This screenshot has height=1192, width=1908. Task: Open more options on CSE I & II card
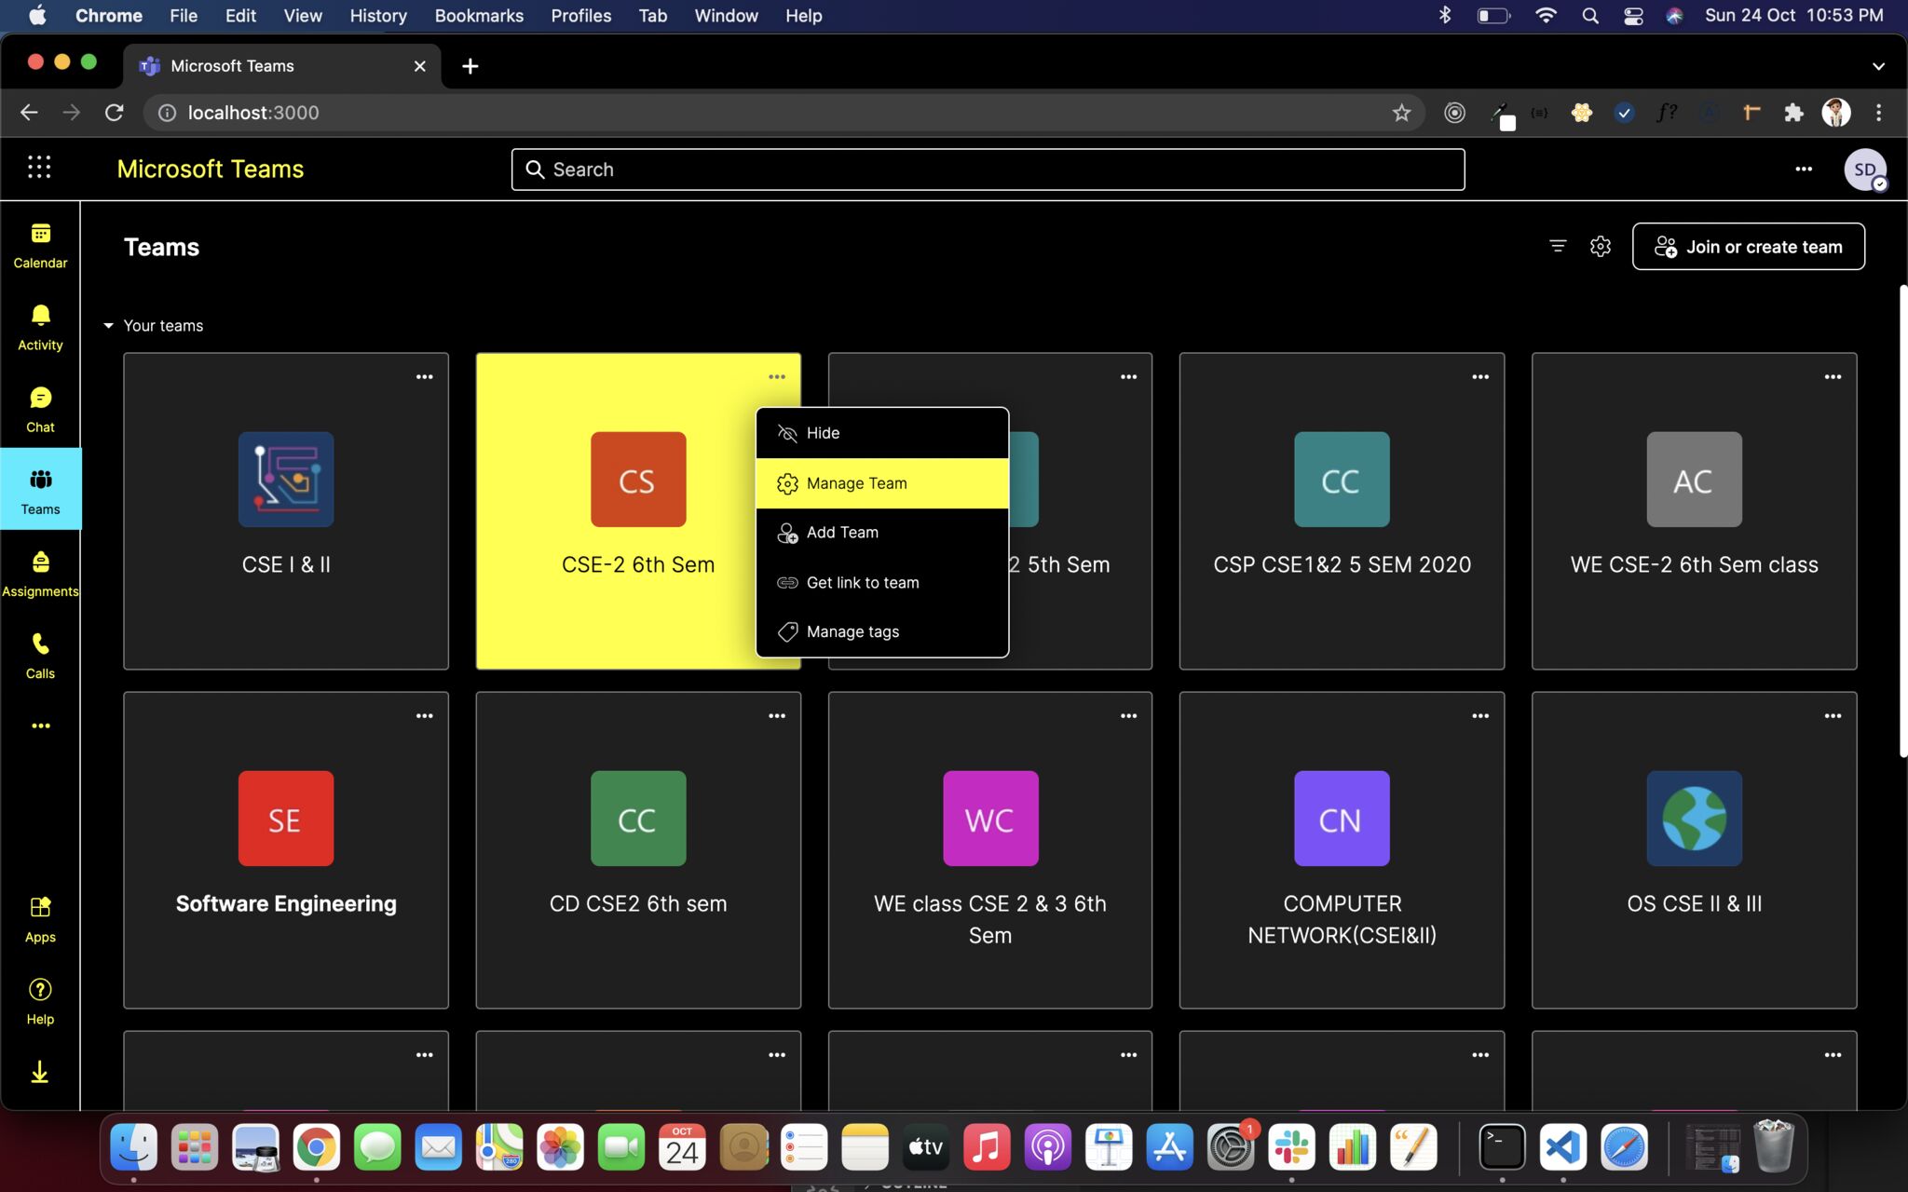click(x=424, y=377)
